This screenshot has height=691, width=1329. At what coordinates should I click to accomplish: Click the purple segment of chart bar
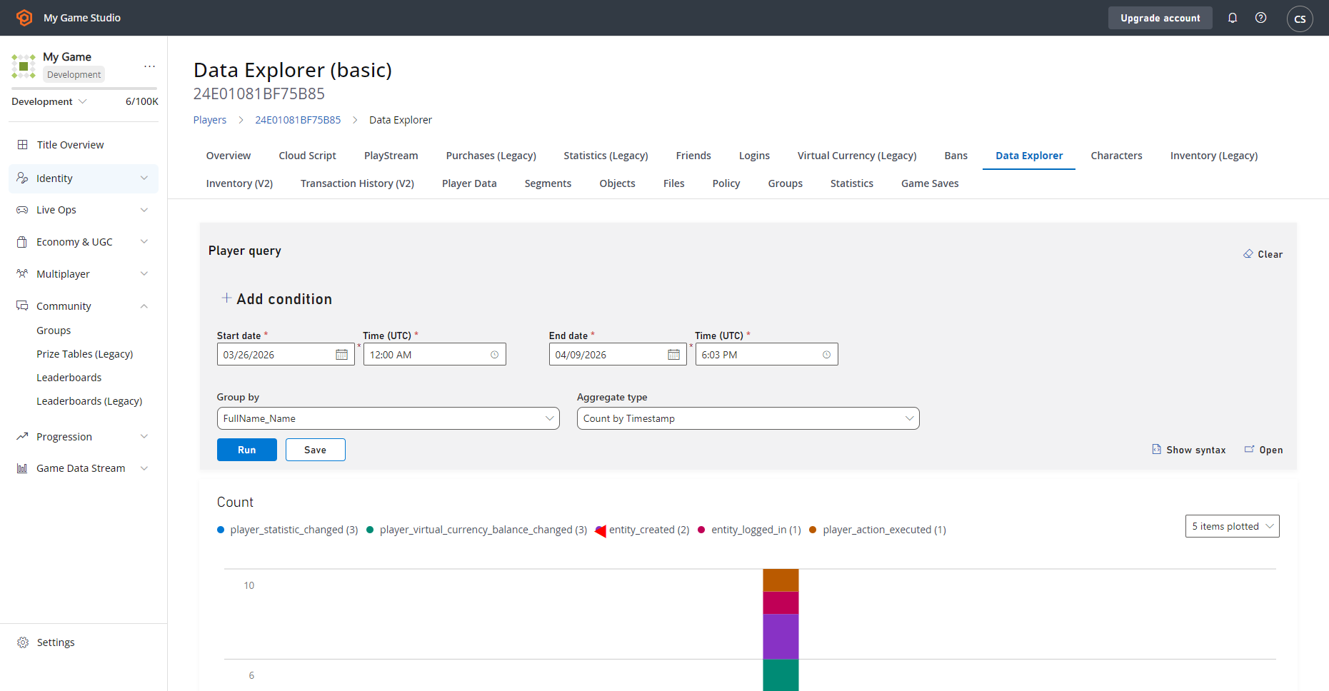[x=781, y=637]
